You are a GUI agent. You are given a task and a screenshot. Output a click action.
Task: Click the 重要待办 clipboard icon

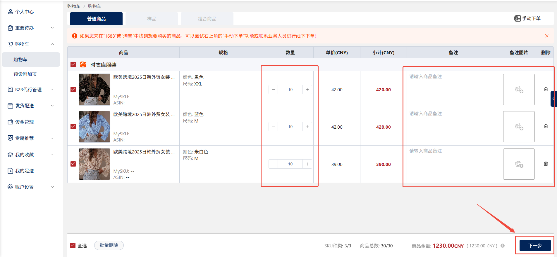(x=10, y=28)
